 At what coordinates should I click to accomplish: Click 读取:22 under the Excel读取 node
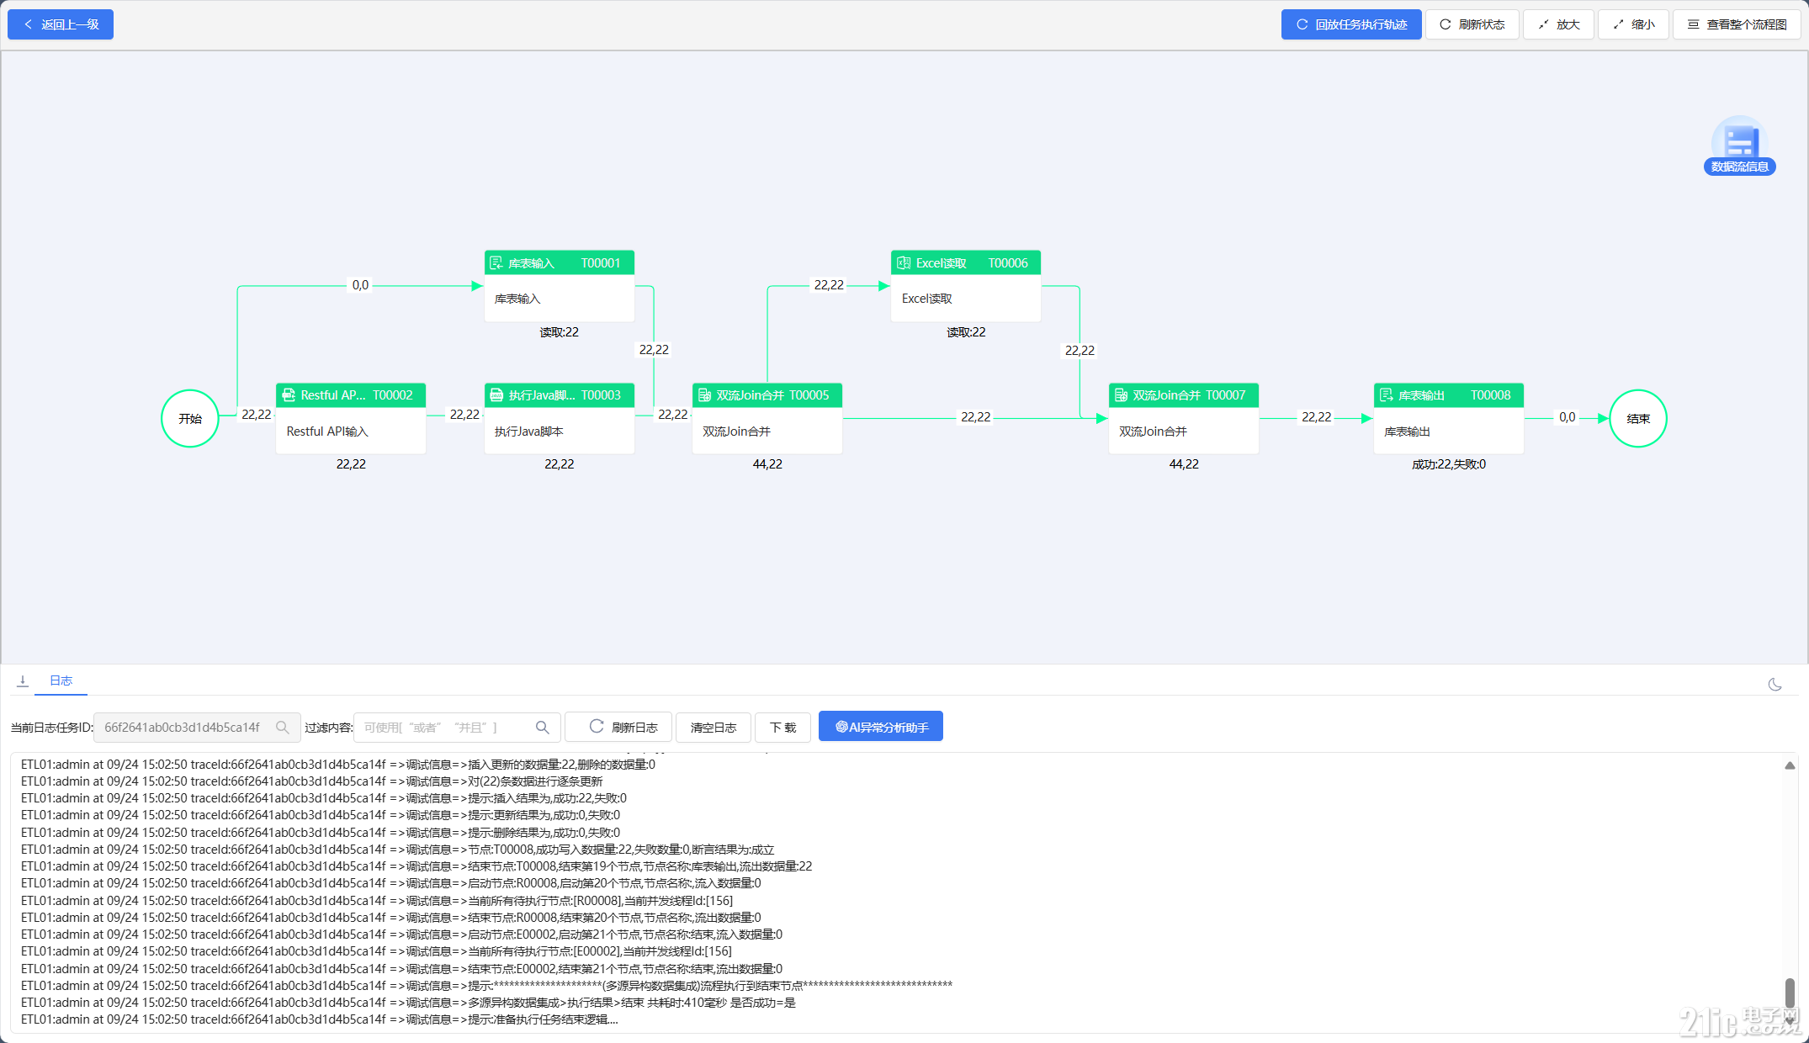[966, 332]
